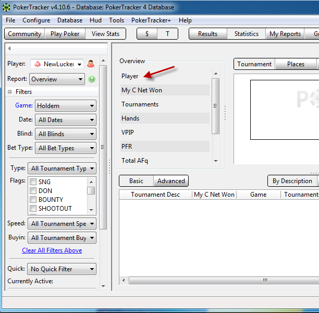319x313 pixels.
Task: Click the green report help icon
Action: pos(92,79)
